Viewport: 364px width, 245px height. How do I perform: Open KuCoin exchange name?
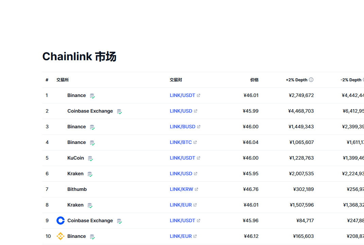pos(76,158)
